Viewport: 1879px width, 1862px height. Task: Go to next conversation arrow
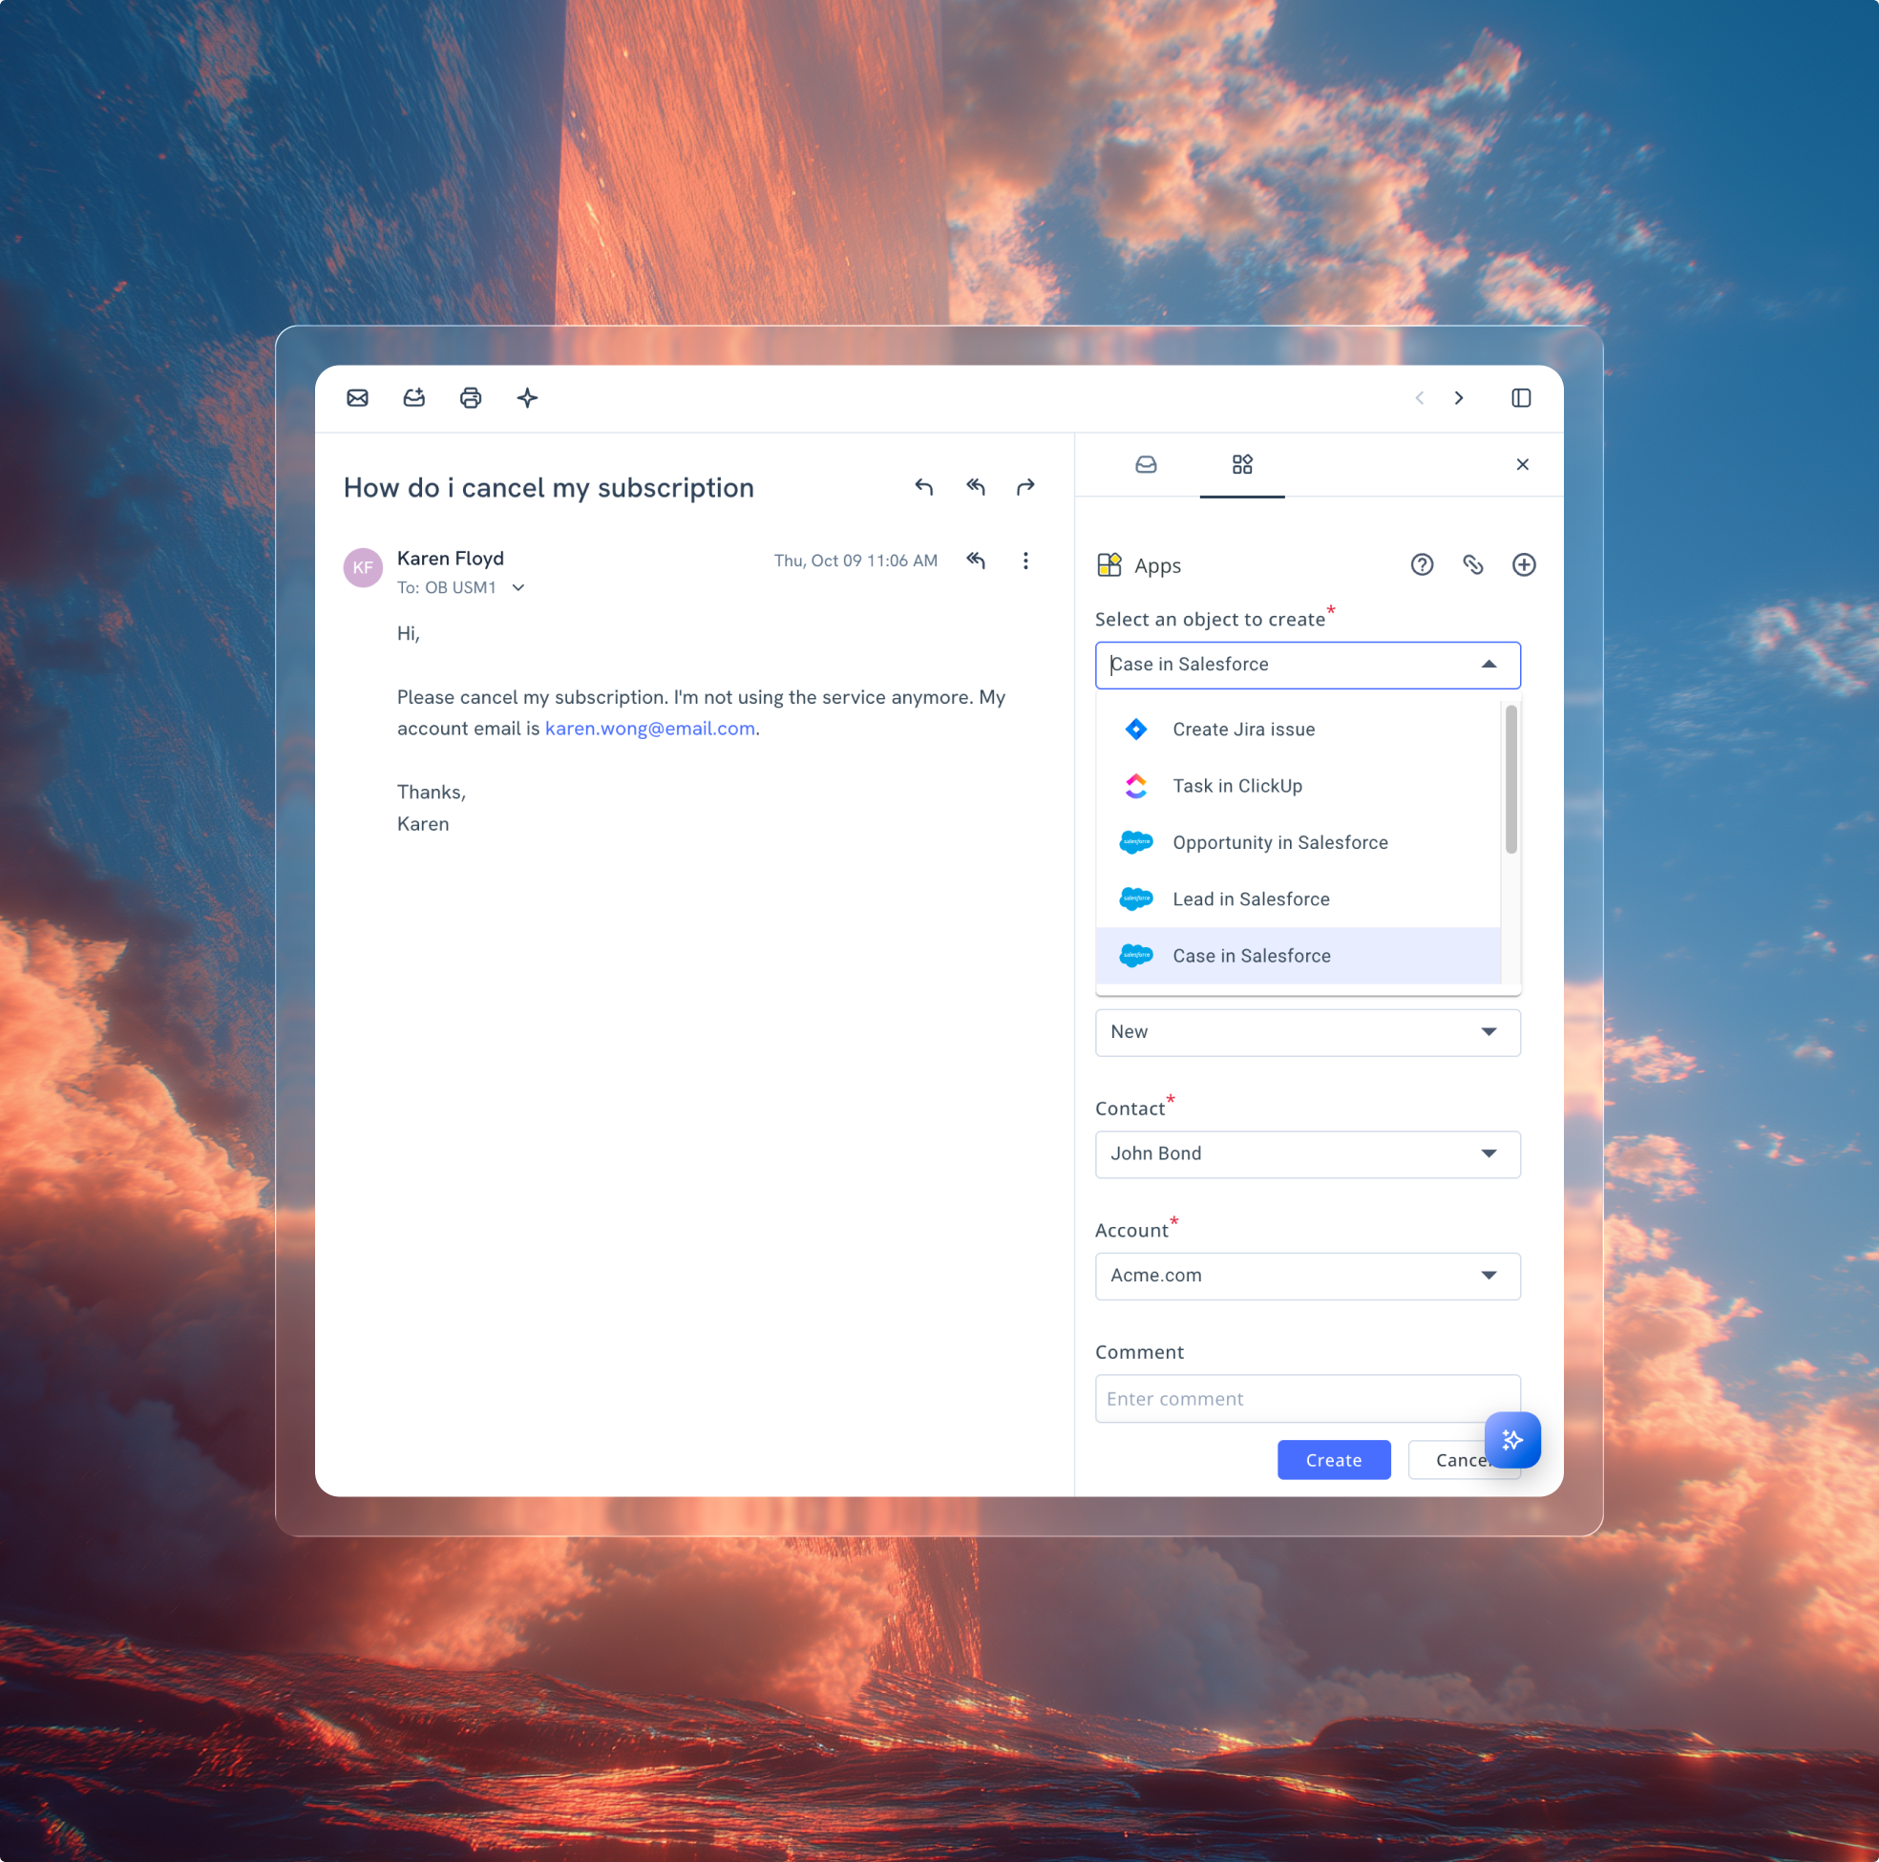coord(1459,398)
